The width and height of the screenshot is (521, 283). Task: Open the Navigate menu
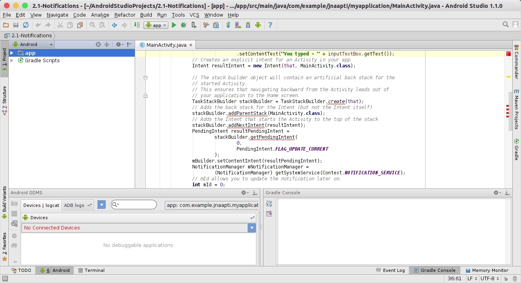pos(57,15)
